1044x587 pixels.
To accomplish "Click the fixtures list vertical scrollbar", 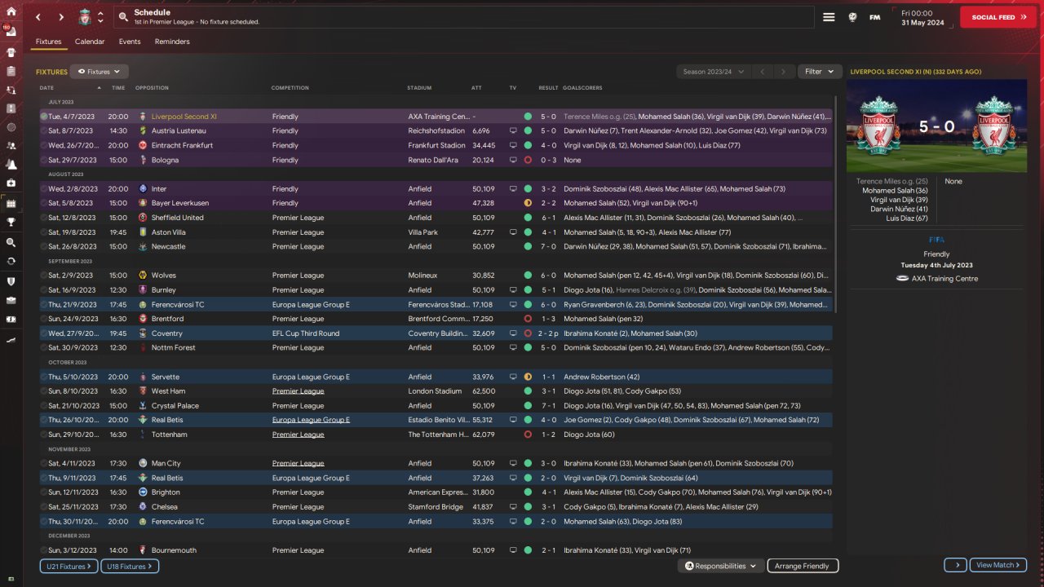I will (x=836, y=204).
